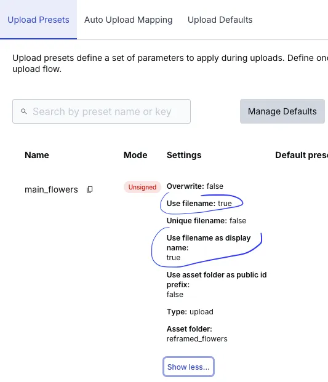Switch to Auto Upload Mapping tab
The height and width of the screenshot is (382, 328).
point(128,20)
